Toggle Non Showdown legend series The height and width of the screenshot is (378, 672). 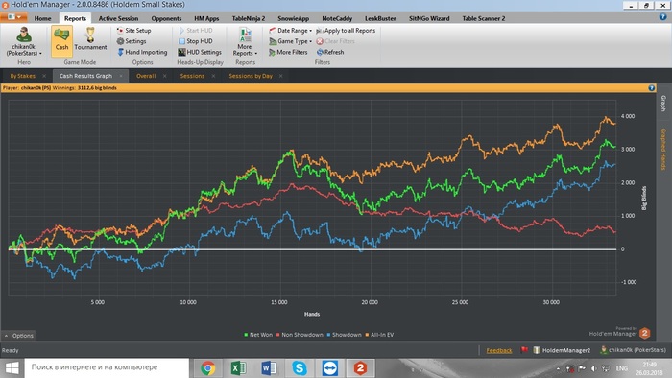pos(300,335)
